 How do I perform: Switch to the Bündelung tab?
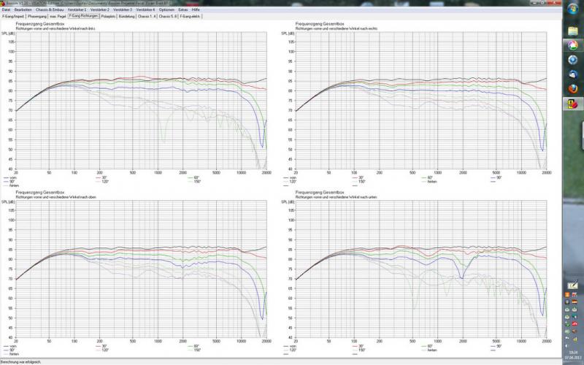[x=127, y=16]
